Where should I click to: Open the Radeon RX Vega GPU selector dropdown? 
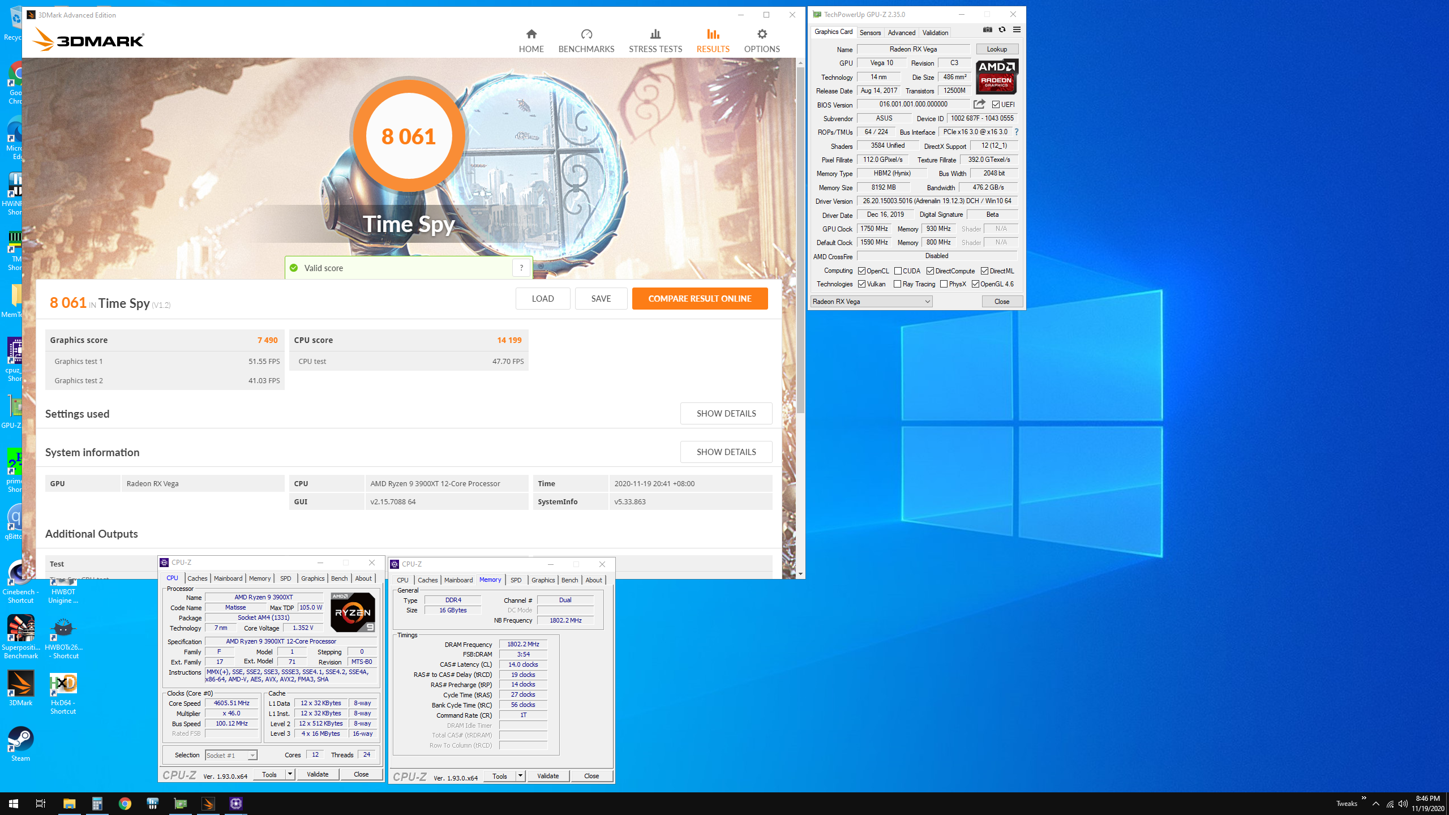pyautogui.click(x=871, y=302)
